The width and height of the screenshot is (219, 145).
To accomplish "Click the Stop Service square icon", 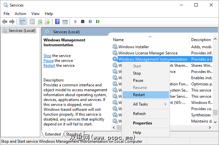I will [83, 22].
